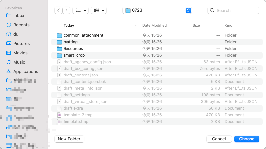Select the common_attachment folder
Screen dimensions: 266x149
pyautogui.click(x=83, y=35)
